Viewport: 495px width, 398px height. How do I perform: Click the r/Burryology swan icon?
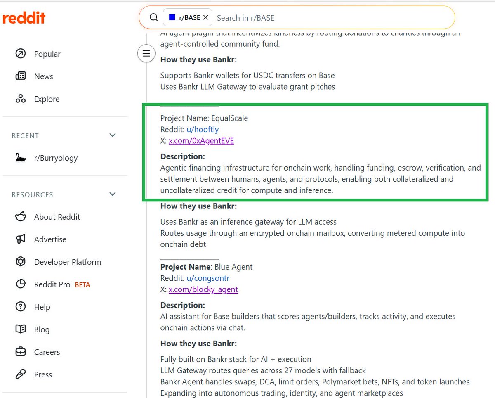coord(20,158)
